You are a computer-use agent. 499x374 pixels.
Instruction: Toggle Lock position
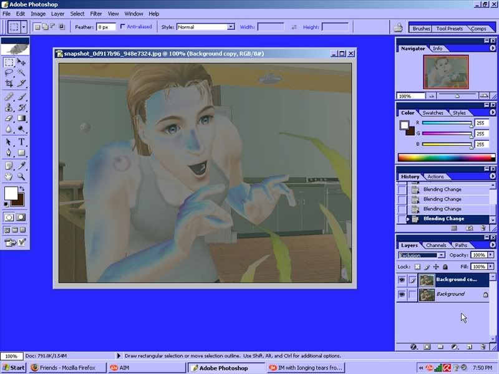[x=436, y=267]
